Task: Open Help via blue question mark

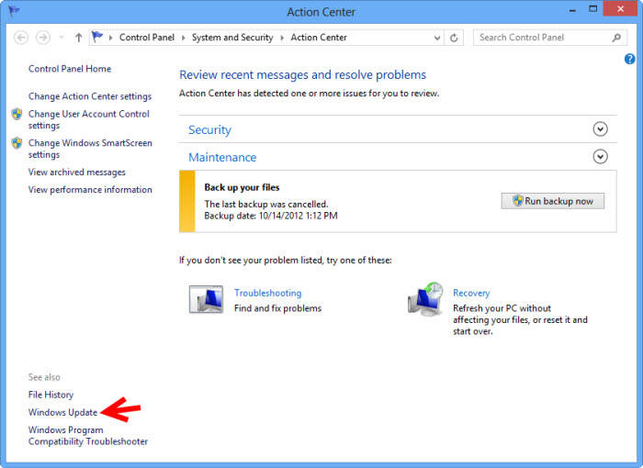Action: click(x=629, y=59)
